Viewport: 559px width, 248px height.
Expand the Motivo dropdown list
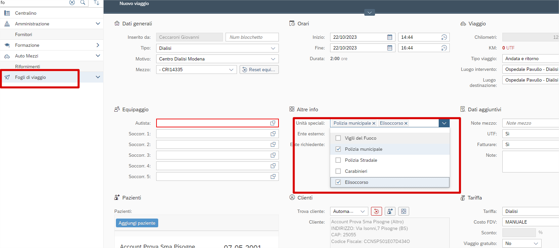pyautogui.click(x=273, y=59)
